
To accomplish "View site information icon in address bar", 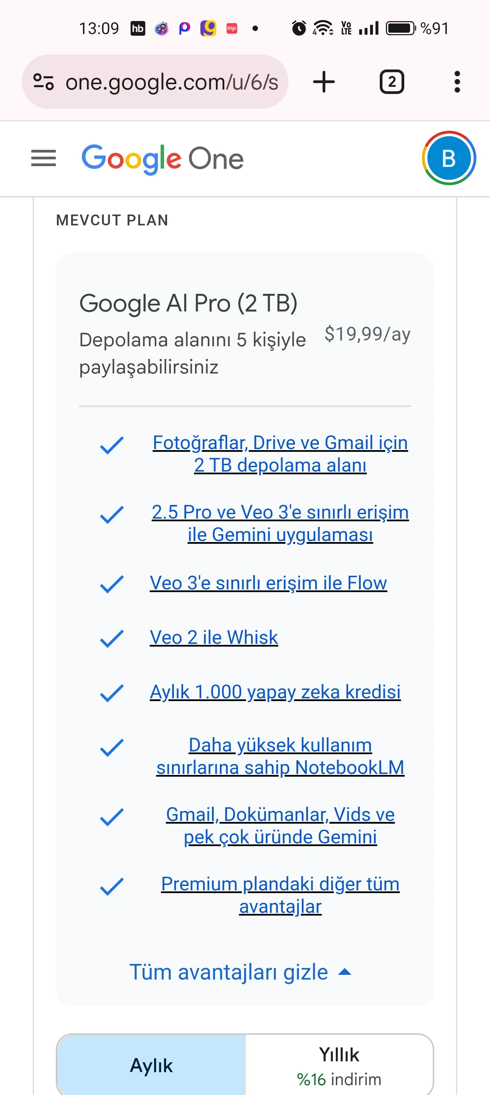I will [43, 82].
